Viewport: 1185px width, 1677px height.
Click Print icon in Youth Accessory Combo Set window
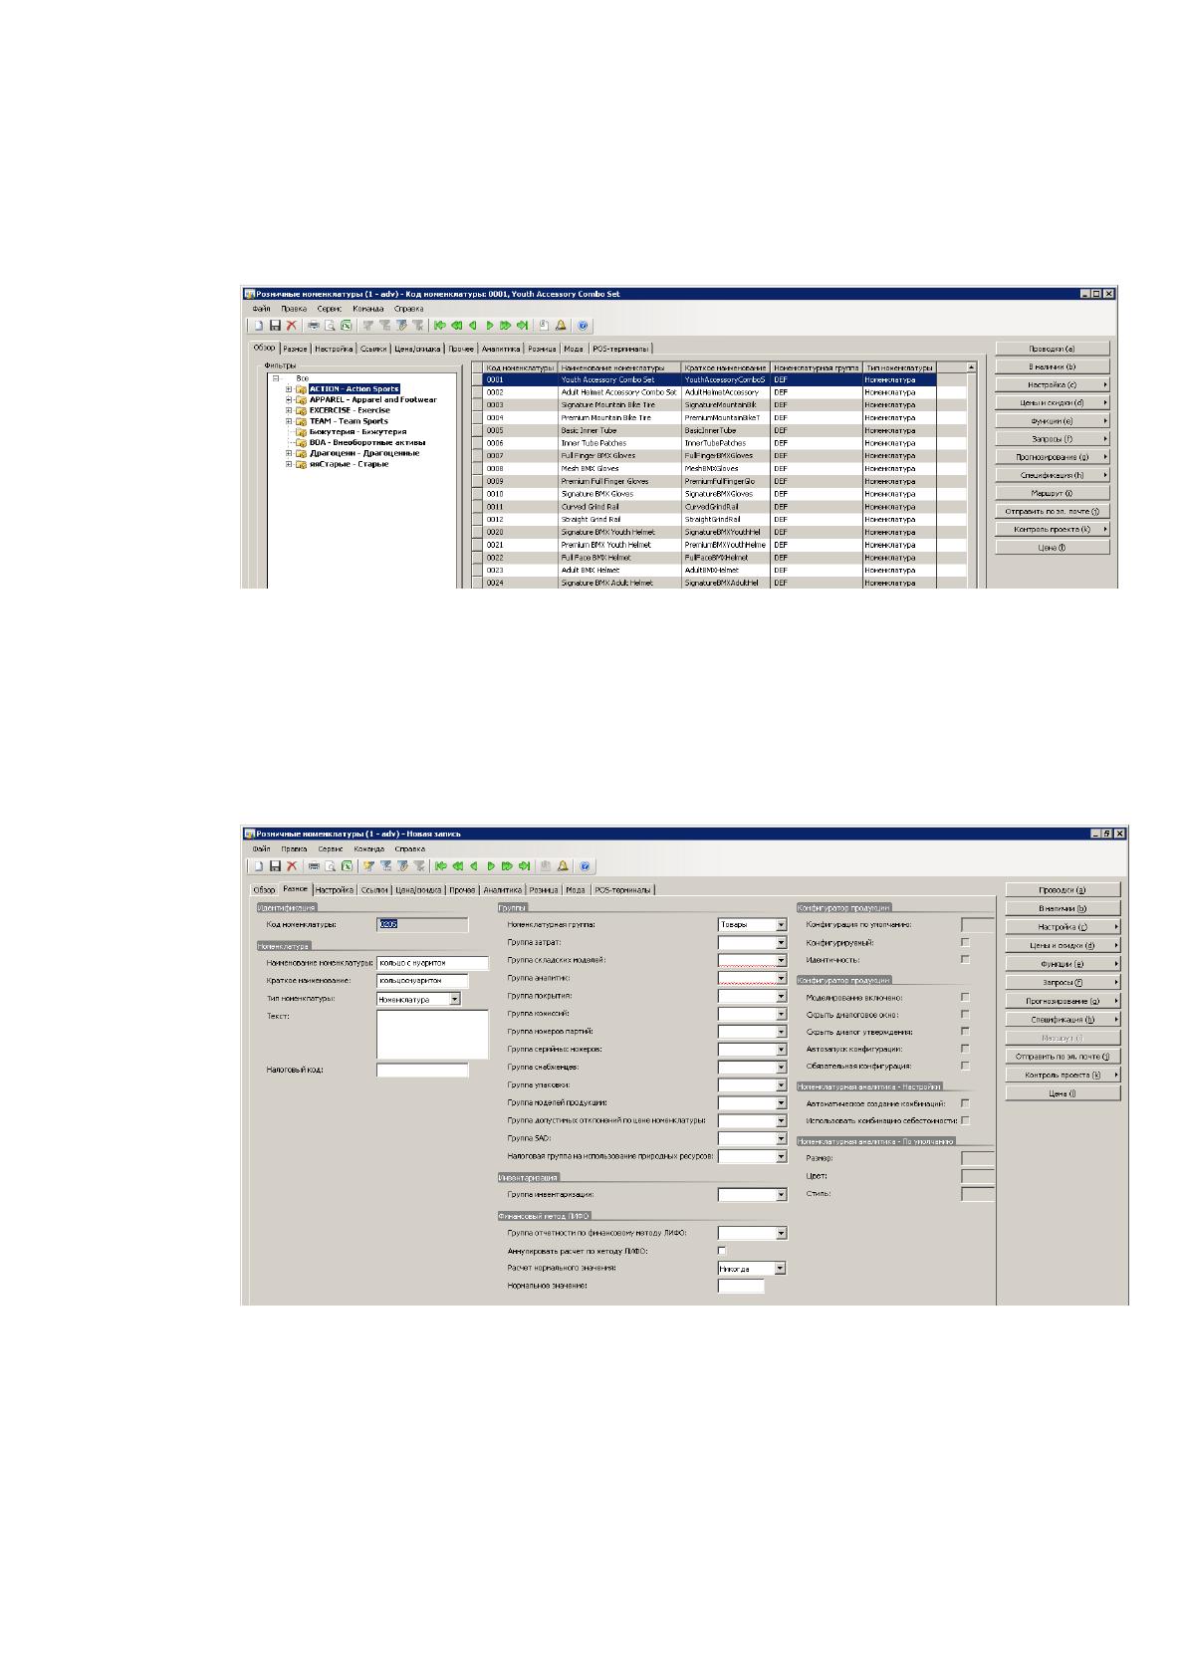point(313,326)
